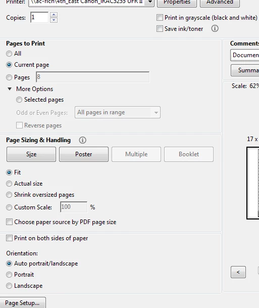Click the Copies number field

pos(39,17)
